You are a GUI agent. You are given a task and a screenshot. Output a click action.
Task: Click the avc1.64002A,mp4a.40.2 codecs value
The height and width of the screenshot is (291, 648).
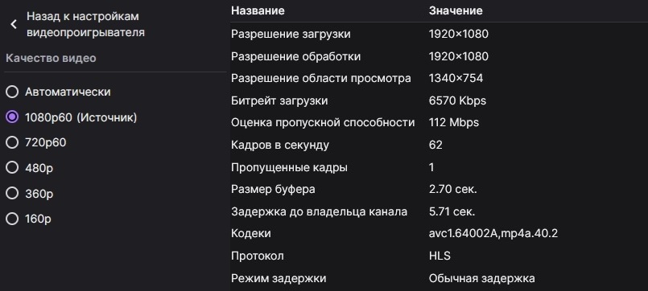pos(493,234)
